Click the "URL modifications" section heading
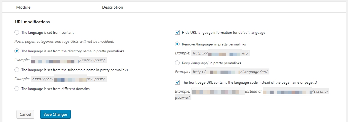Screen dimensions: 348x122 [32, 22]
